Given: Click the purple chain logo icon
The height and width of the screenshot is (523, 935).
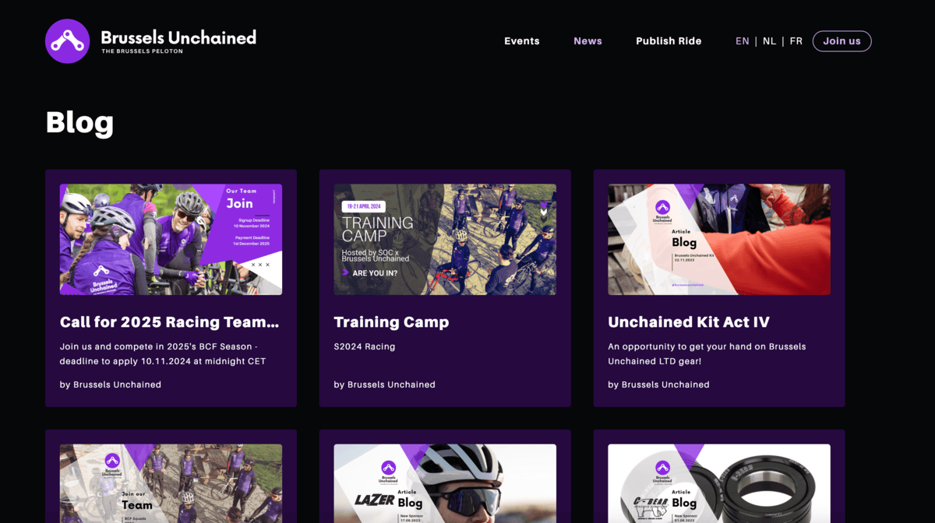Looking at the screenshot, I should pos(68,41).
